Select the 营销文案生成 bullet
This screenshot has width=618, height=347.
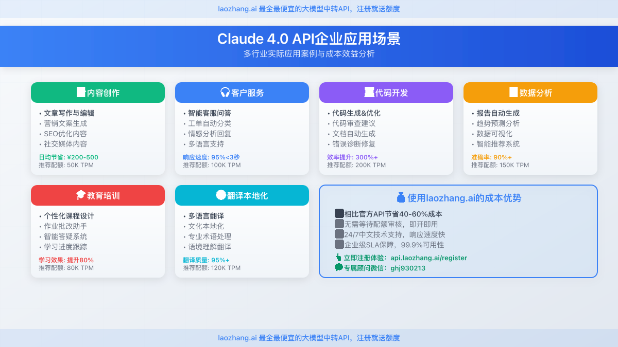(x=63, y=123)
